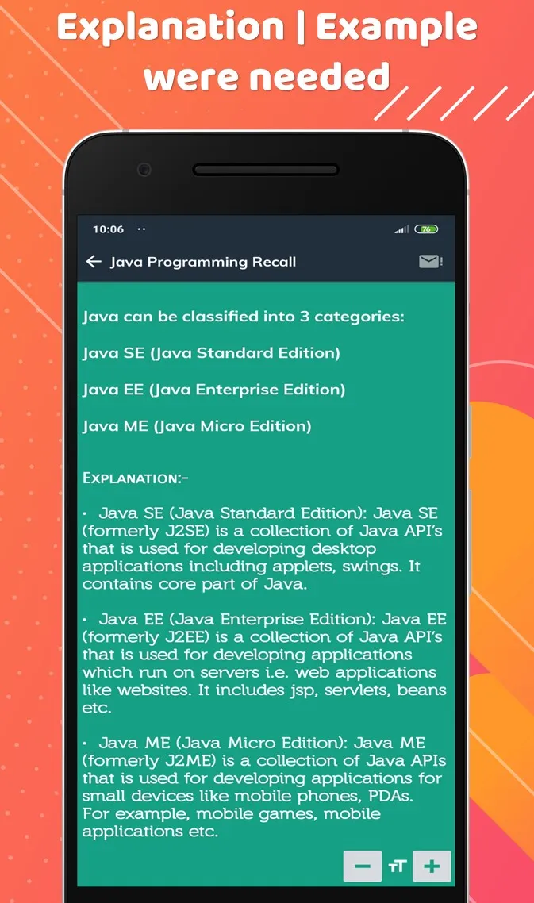
Task: Tap the notification dots in status bar
Action: click(x=141, y=229)
